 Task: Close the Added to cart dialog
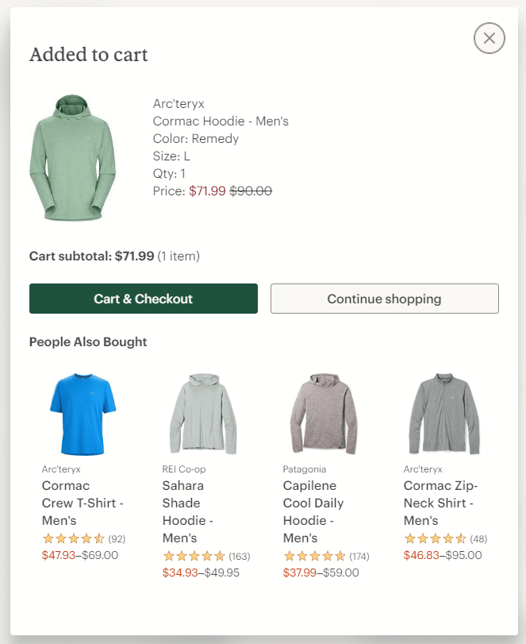489,38
